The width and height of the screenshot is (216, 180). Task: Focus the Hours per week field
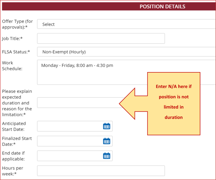click(x=101, y=171)
